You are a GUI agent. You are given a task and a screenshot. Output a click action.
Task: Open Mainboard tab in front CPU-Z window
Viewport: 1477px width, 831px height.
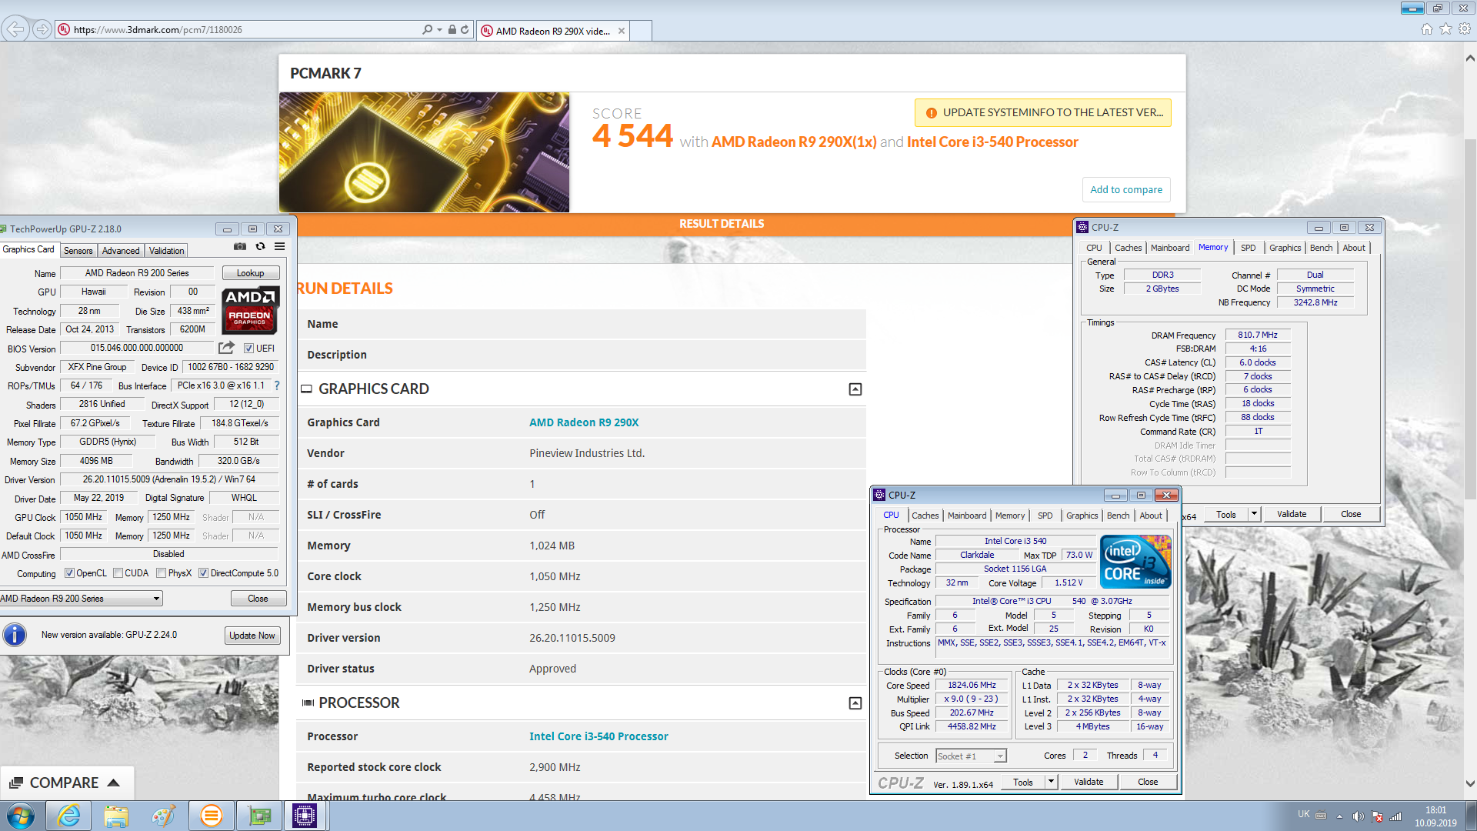[x=967, y=516]
